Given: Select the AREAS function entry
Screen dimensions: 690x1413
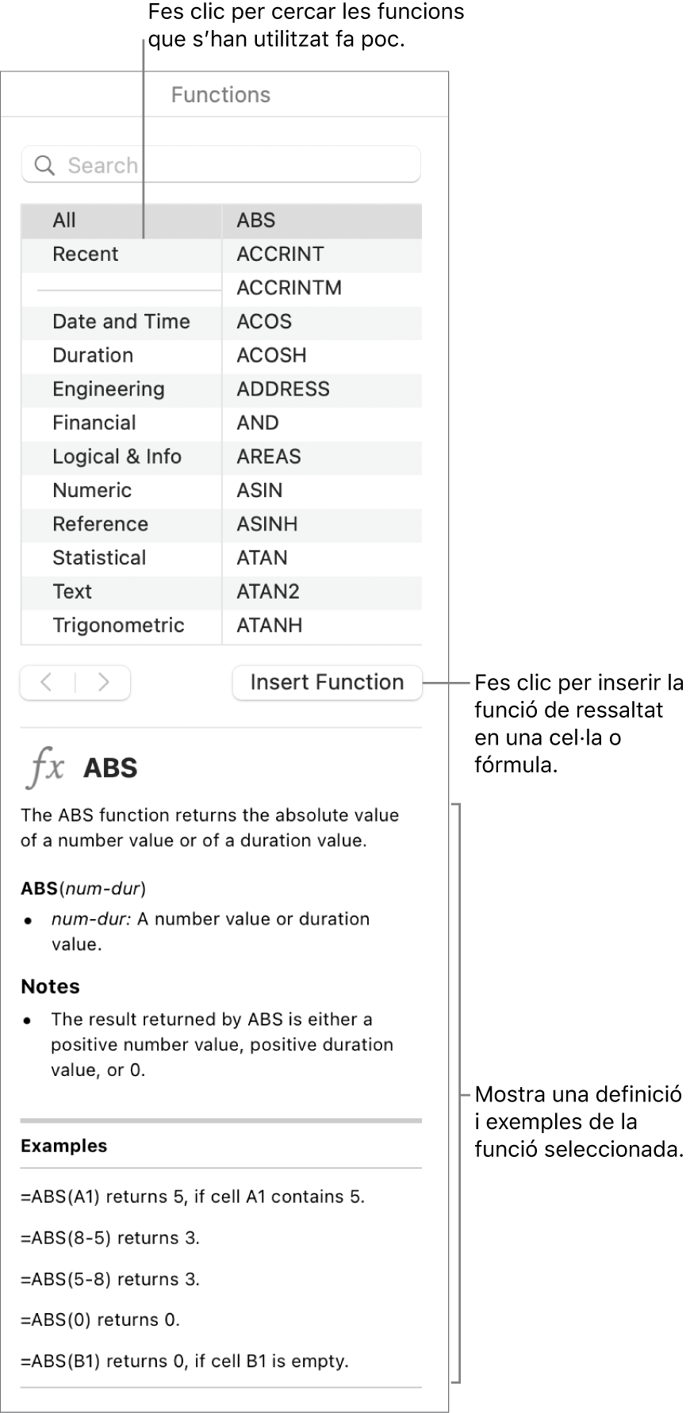Looking at the screenshot, I should click(x=268, y=457).
